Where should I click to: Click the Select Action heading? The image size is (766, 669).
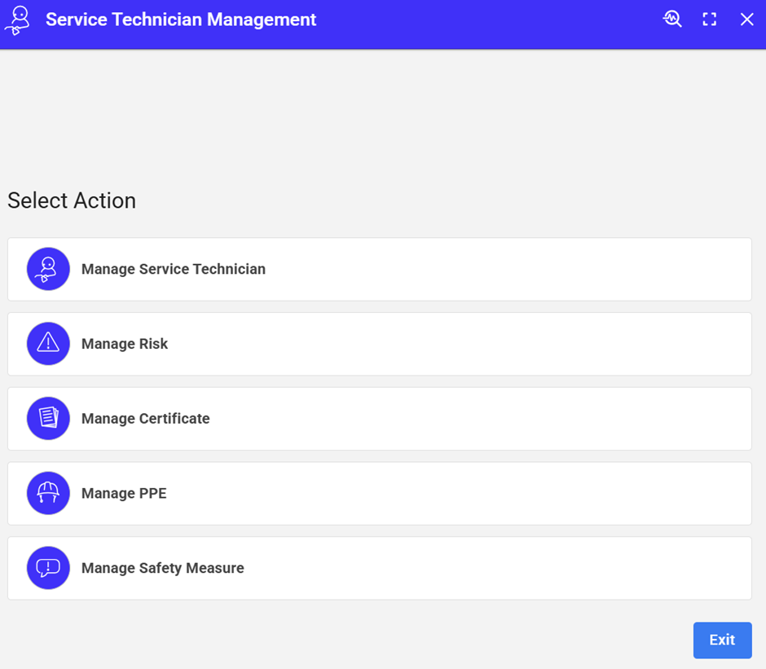click(x=72, y=200)
